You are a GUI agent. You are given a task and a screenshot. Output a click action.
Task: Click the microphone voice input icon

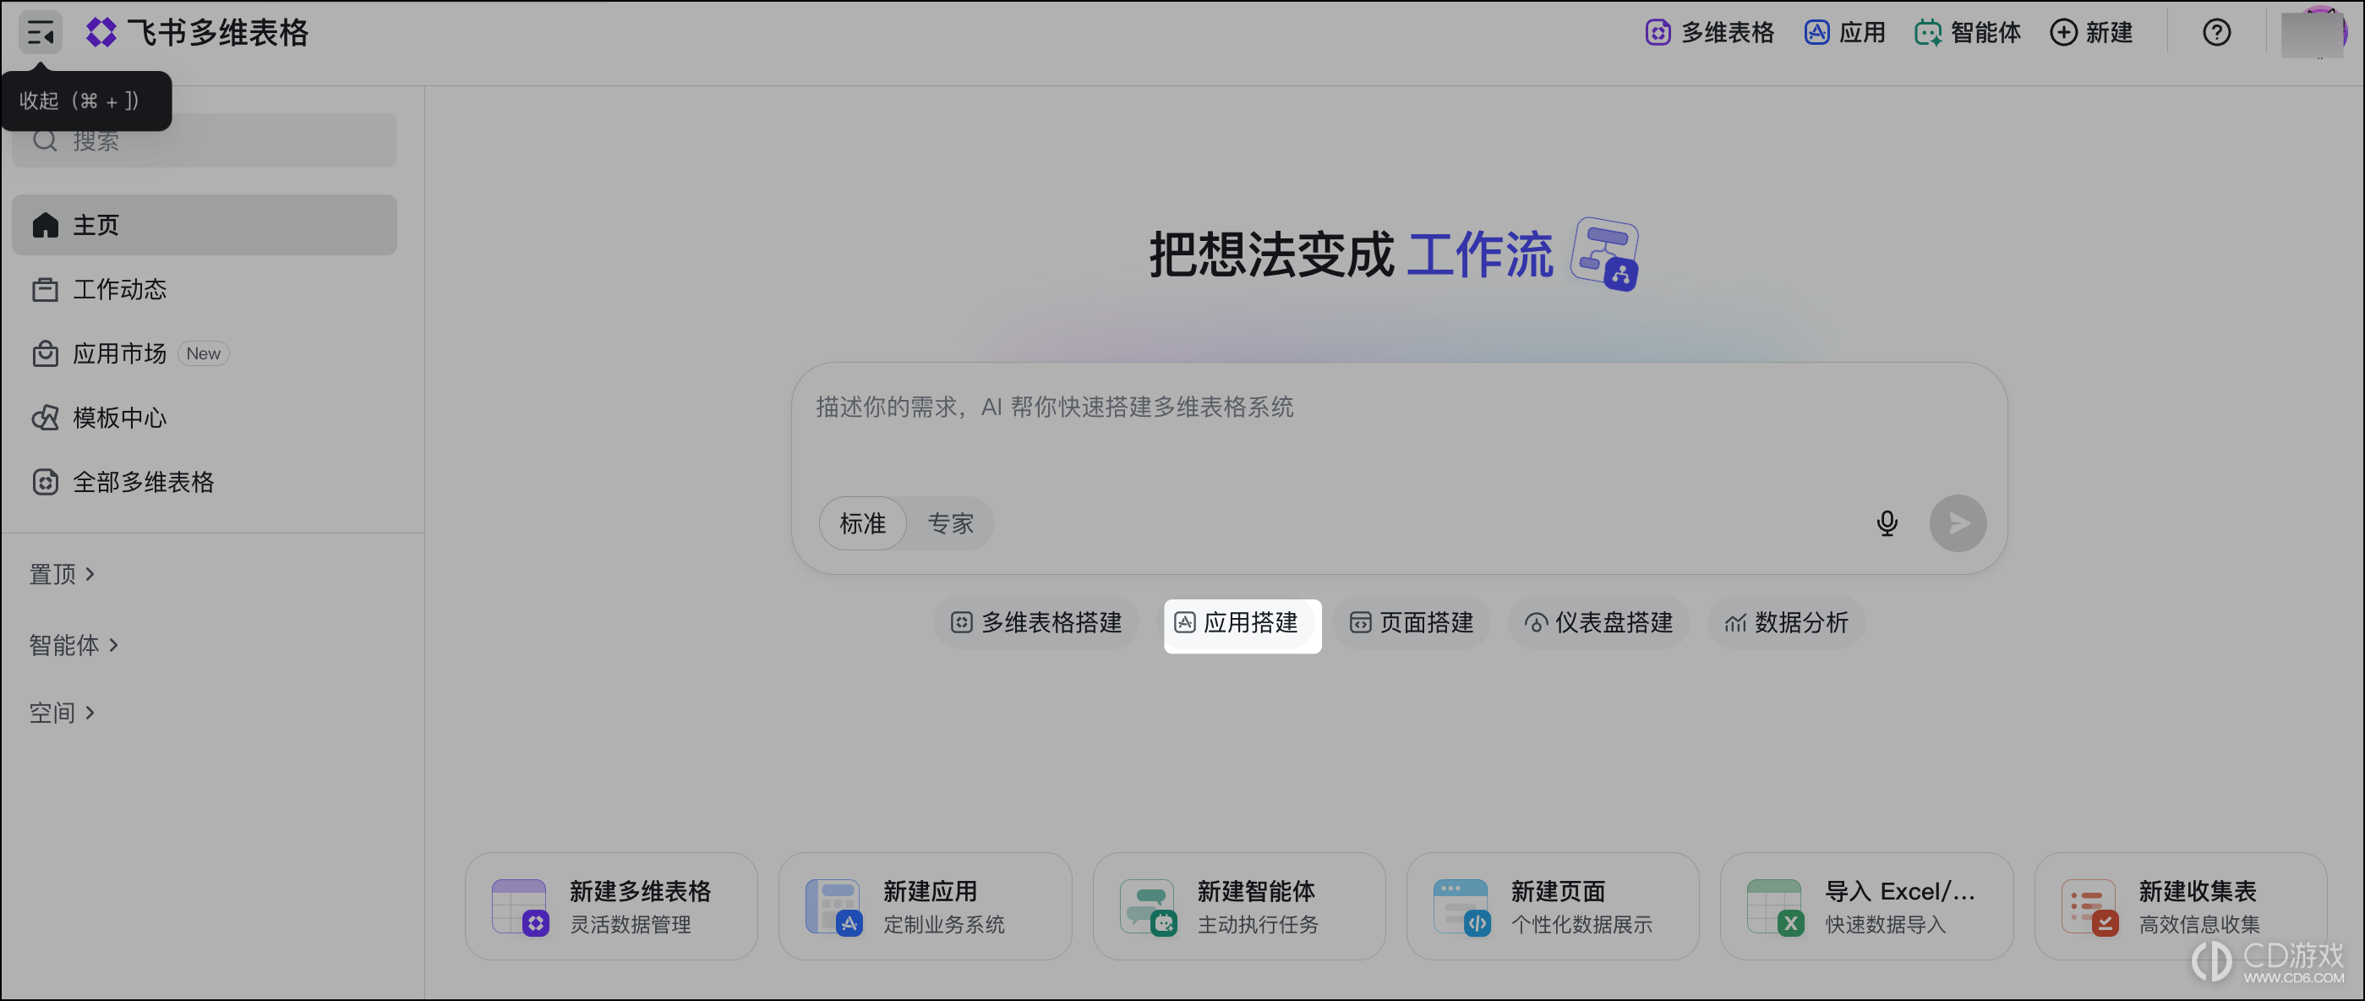click(x=1887, y=523)
